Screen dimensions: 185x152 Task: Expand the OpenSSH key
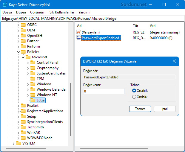pos(18,36)
